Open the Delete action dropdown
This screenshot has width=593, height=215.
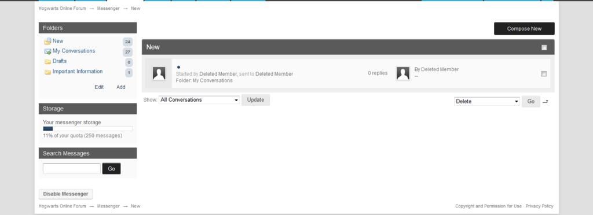pyautogui.click(x=486, y=102)
